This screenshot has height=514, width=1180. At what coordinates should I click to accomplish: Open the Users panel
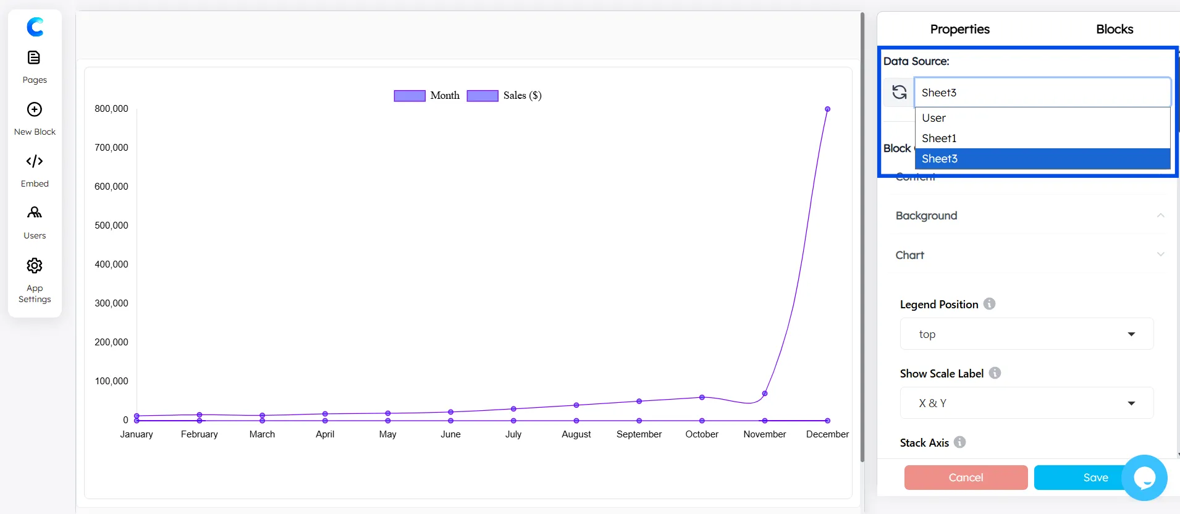tap(35, 222)
